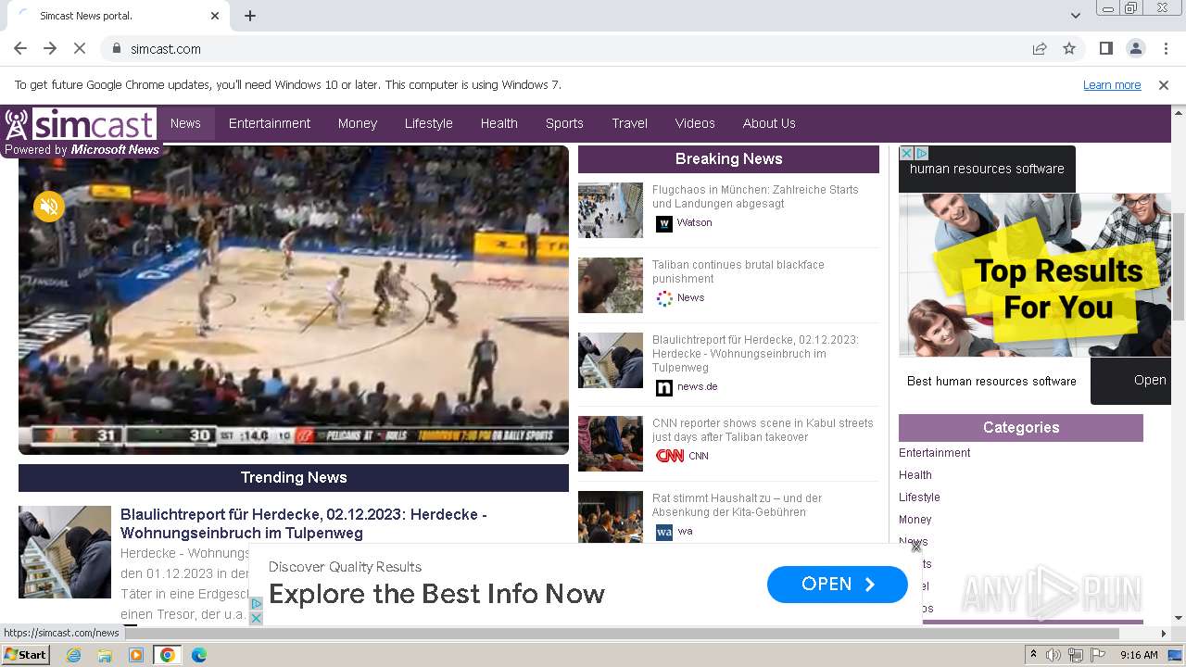Open Flugchaos in München article

755,196
